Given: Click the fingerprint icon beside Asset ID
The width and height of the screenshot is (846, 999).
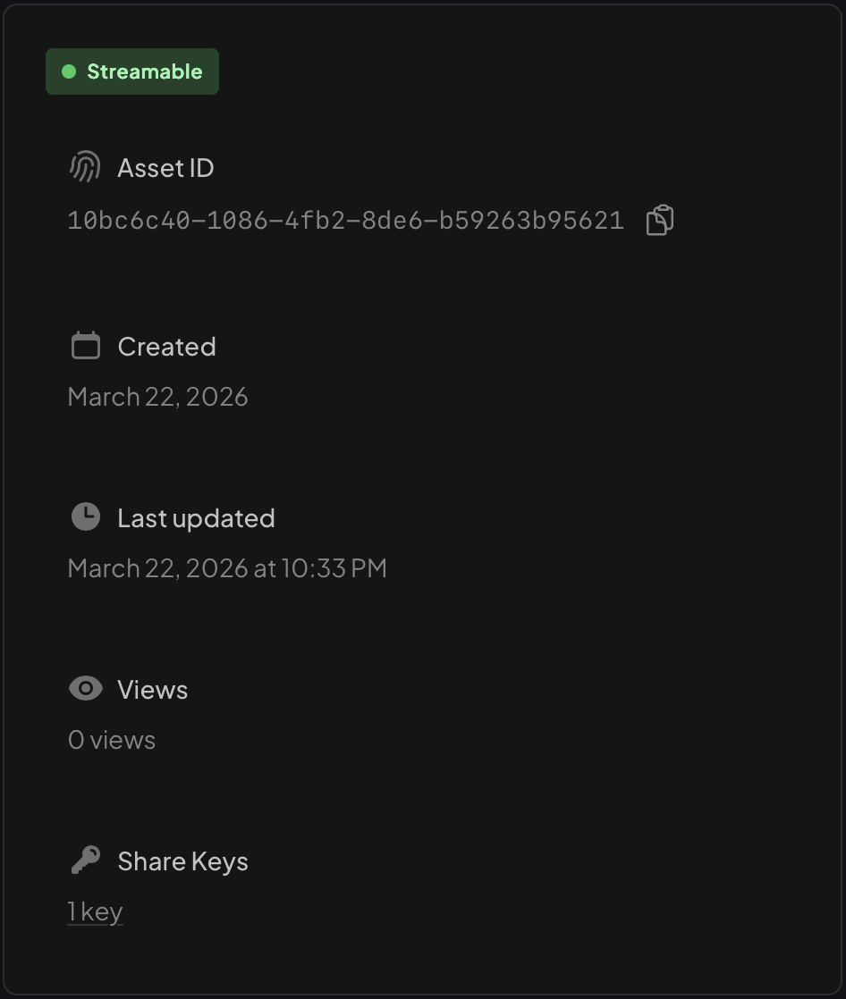Looking at the screenshot, I should [85, 166].
